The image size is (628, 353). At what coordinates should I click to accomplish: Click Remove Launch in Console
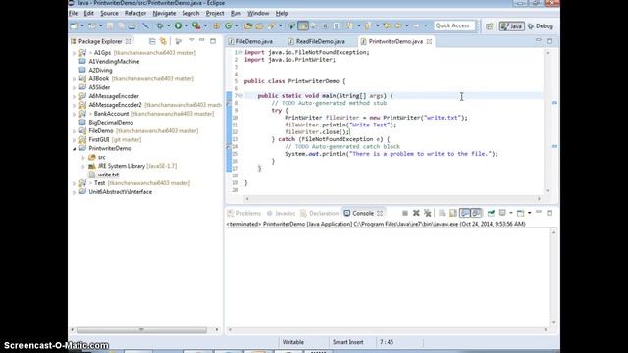[416, 213]
